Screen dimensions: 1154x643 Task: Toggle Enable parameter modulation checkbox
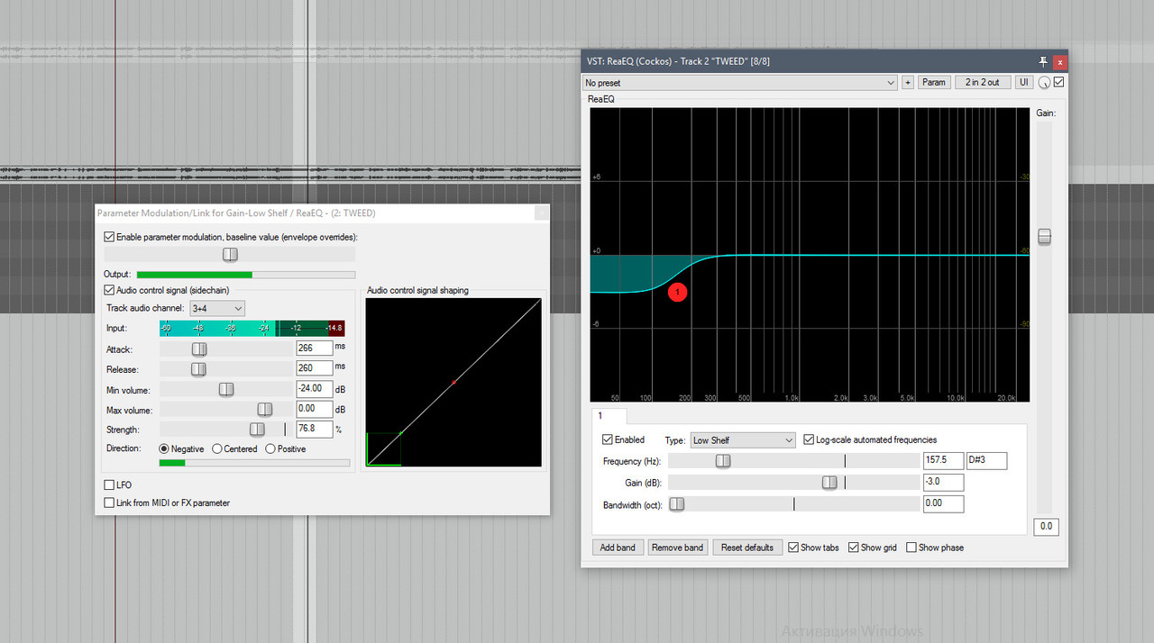109,237
